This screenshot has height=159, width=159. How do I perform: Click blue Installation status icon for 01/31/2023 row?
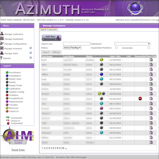click(x=101, y=74)
